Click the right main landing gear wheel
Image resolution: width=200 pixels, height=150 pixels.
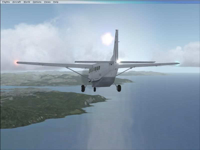119,88
